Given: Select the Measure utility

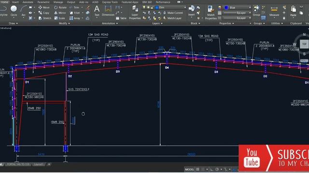Looking at the screenshot, I should (x=274, y=11).
